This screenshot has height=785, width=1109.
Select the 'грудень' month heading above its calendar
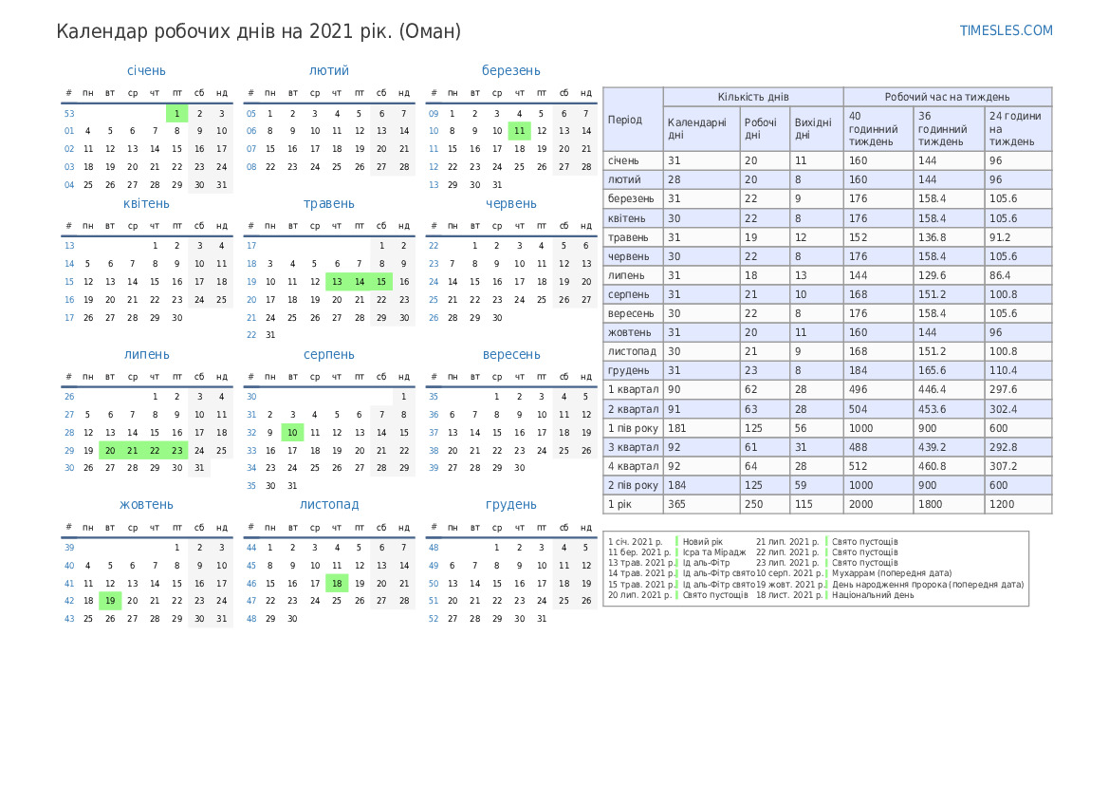[x=510, y=505]
